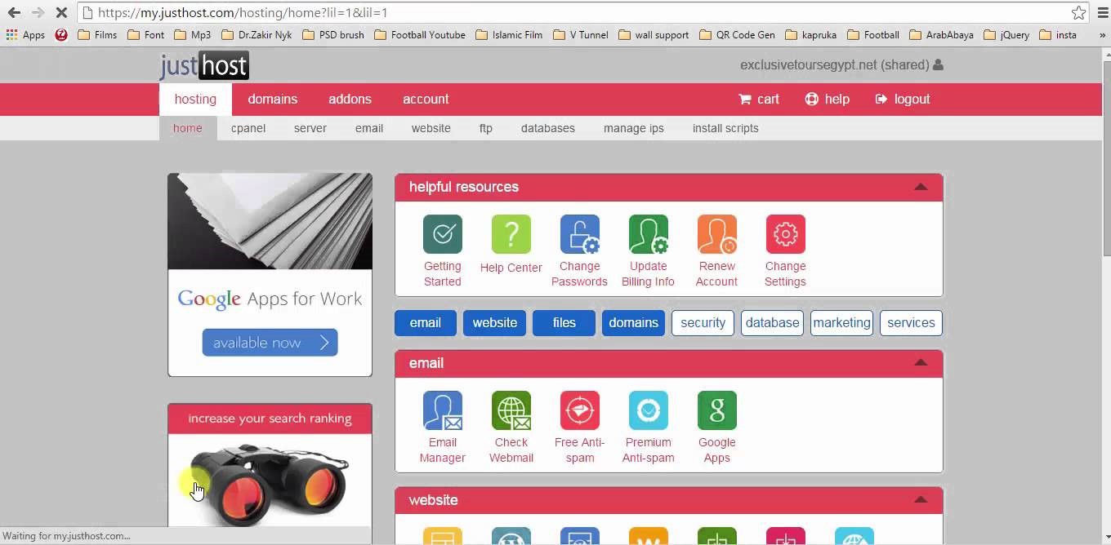Viewport: 1111px width, 545px height.
Task: Open the Football Youtube bookmark folder
Action: [x=420, y=35]
